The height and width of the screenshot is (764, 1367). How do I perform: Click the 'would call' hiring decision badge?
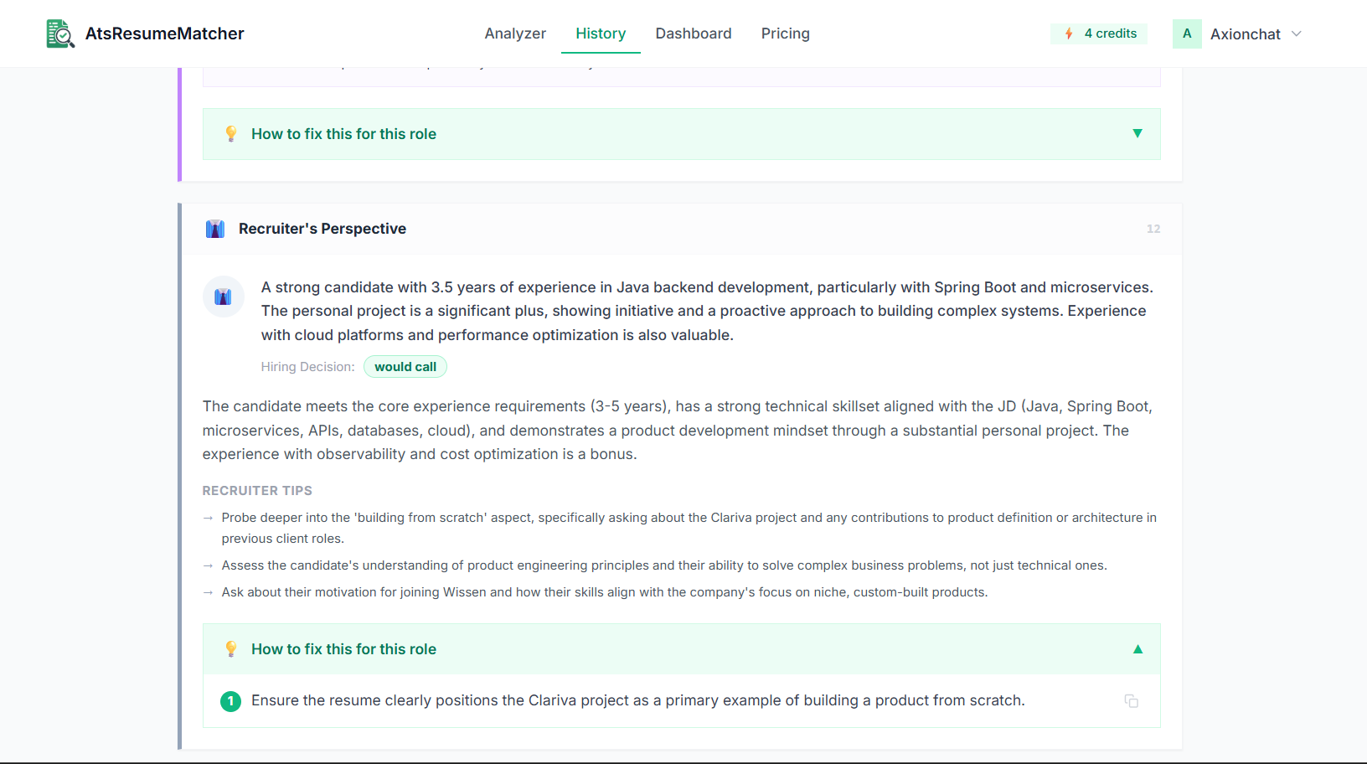pyautogui.click(x=405, y=366)
